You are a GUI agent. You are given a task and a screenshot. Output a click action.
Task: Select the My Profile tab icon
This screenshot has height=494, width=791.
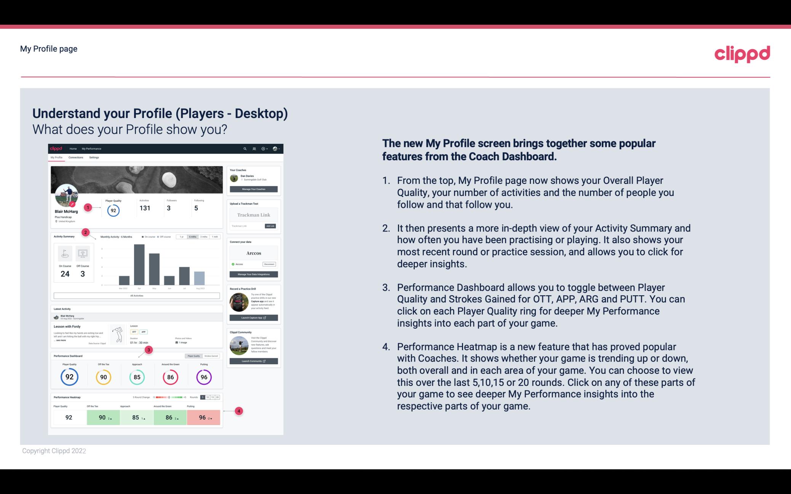(x=57, y=158)
